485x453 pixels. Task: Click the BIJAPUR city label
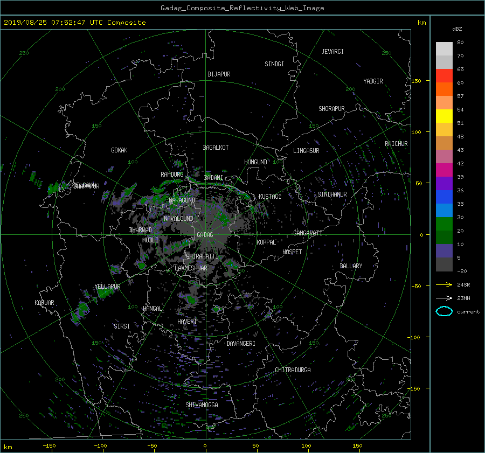click(x=219, y=74)
